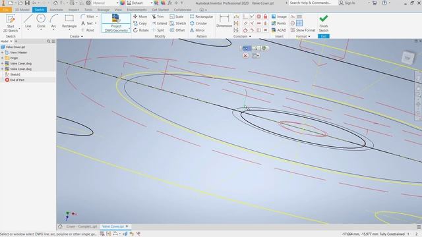Open the appearance color wheel

pyautogui.click(x=123, y=3)
